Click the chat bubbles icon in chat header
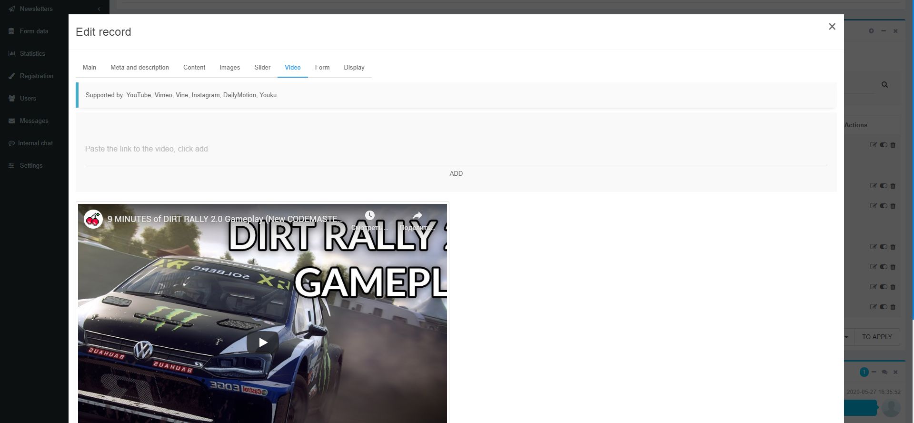Screen dimensions: 914x423 pos(884,373)
